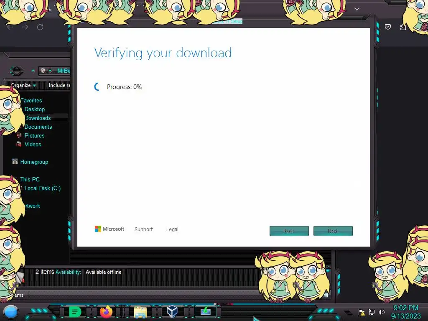Click the browser forward arrow
The image size is (428, 321).
25,27
